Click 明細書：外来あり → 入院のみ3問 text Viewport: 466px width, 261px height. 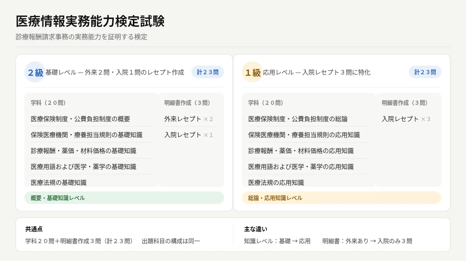tap(367, 241)
